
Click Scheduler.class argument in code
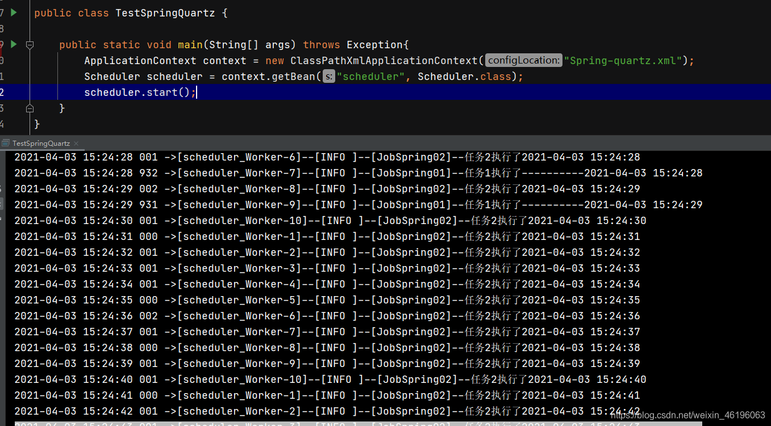click(x=464, y=76)
